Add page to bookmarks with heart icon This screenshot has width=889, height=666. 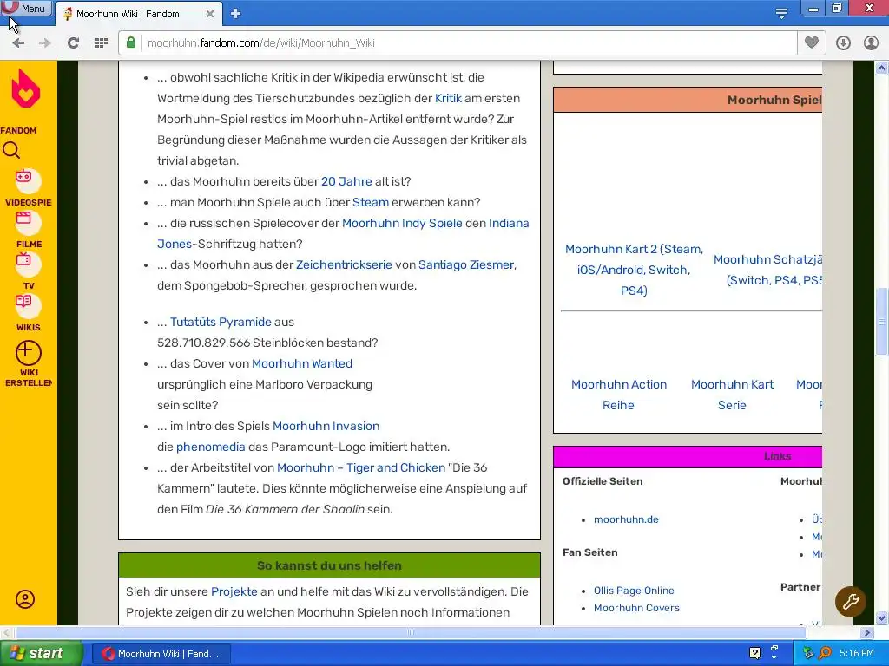812,42
